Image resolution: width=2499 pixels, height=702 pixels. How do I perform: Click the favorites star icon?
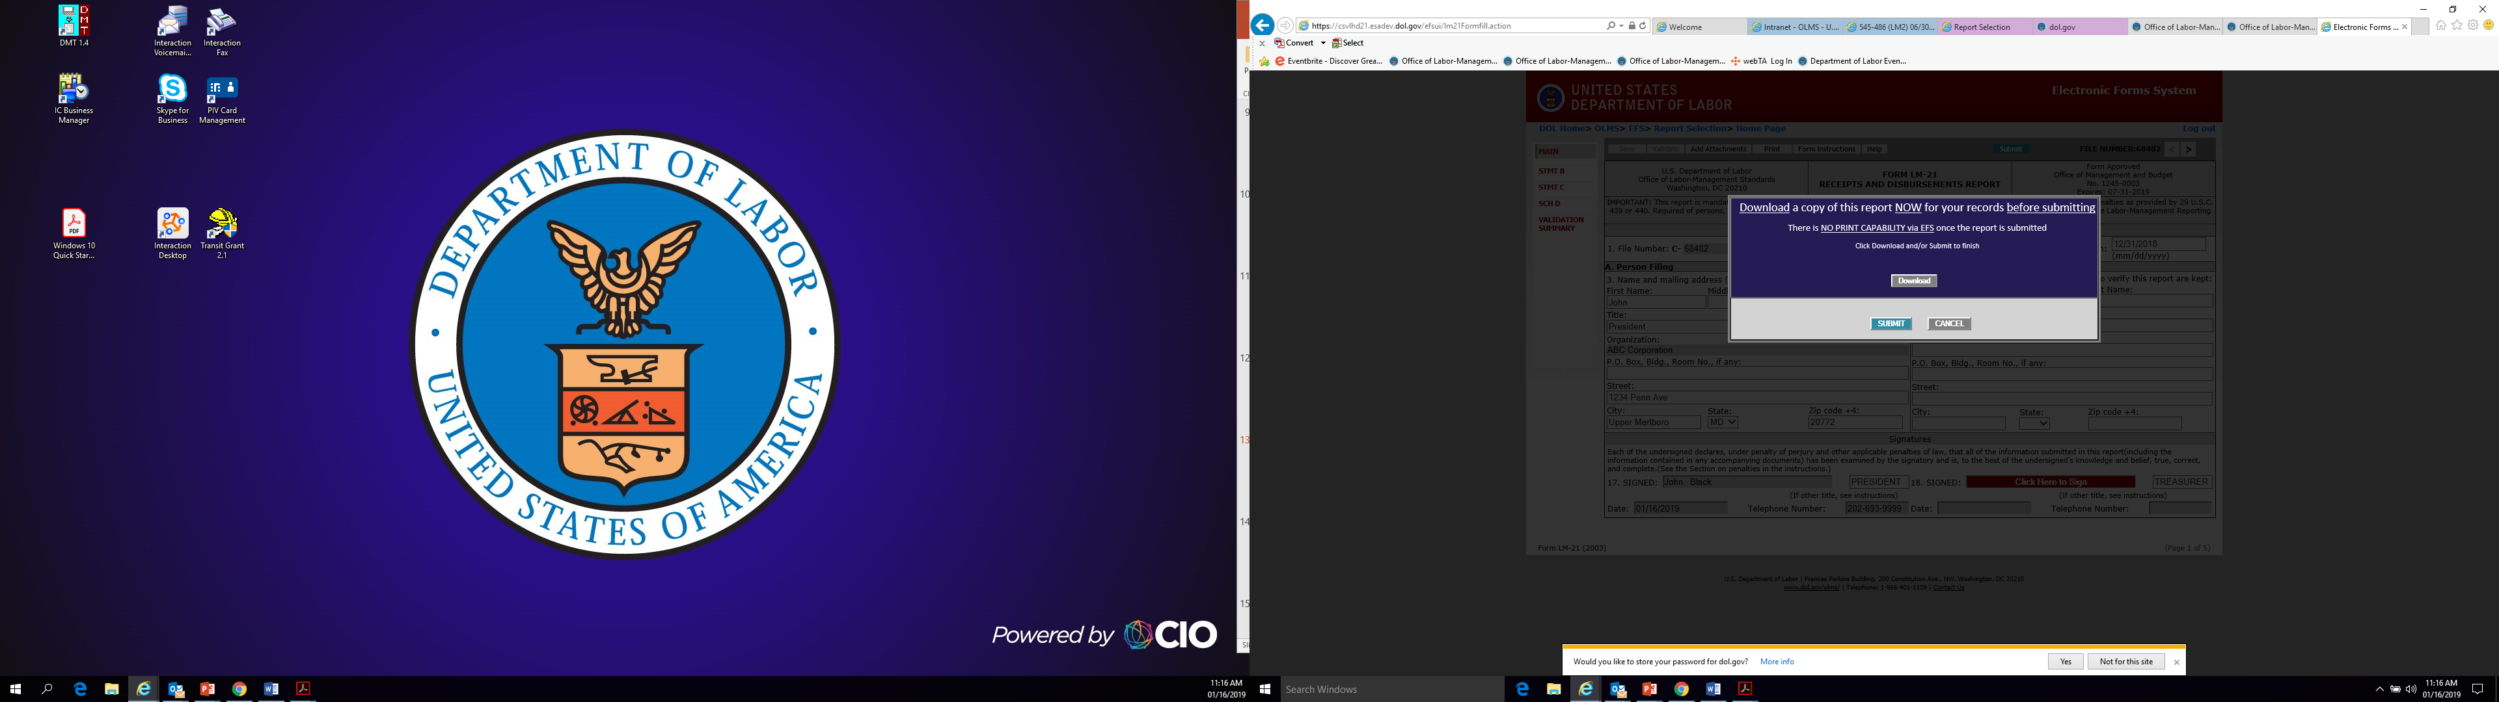coord(2457,26)
